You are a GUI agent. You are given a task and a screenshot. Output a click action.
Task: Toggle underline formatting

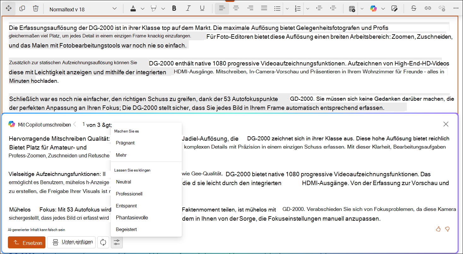[x=202, y=8]
